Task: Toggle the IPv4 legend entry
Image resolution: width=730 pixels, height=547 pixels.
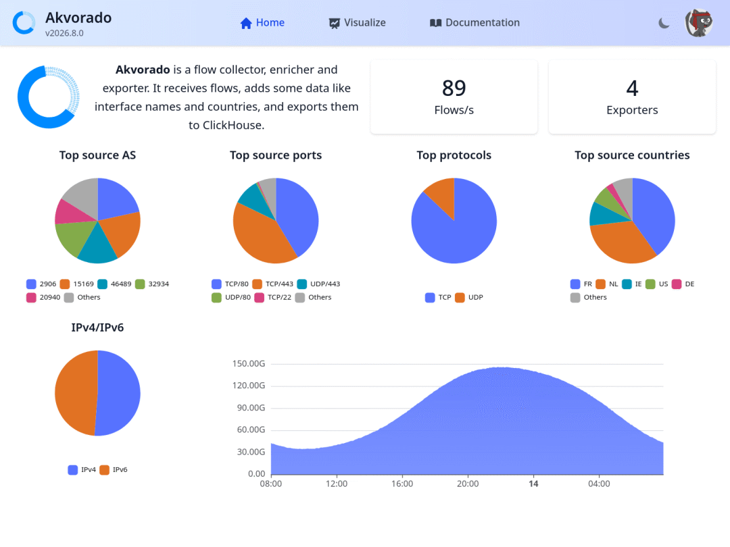Action: click(82, 470)
